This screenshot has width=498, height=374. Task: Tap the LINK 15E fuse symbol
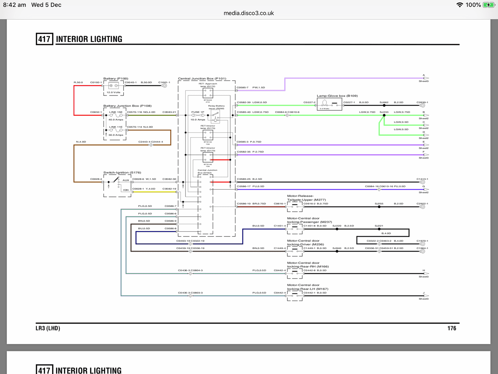click(x=116, y=115)
